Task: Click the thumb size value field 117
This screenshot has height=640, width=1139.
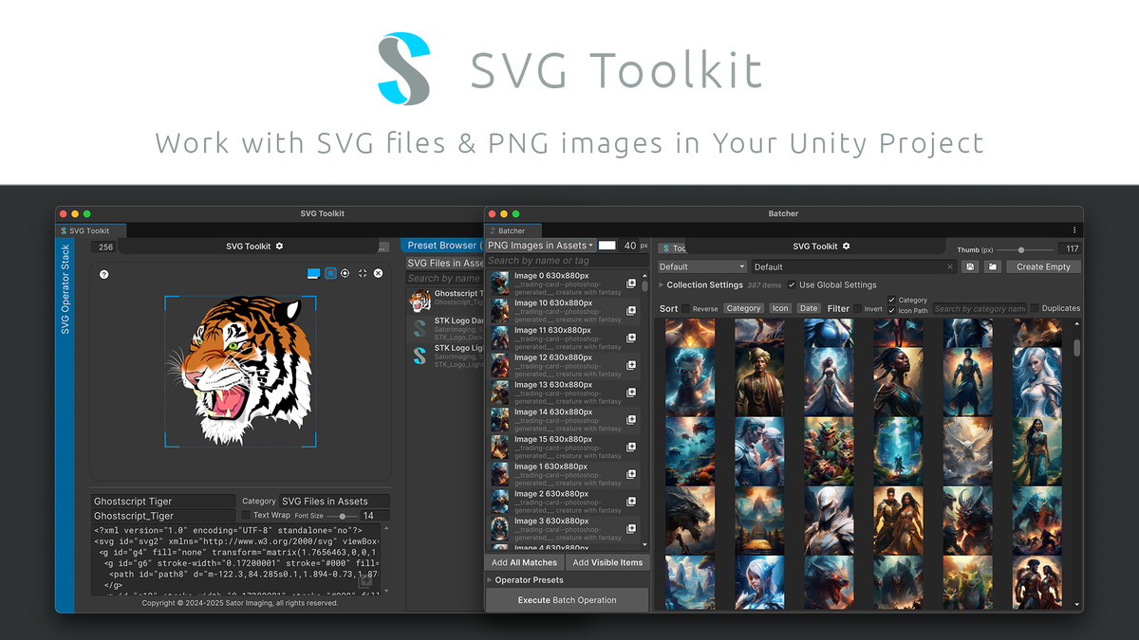Action: tap(1068, 249)
